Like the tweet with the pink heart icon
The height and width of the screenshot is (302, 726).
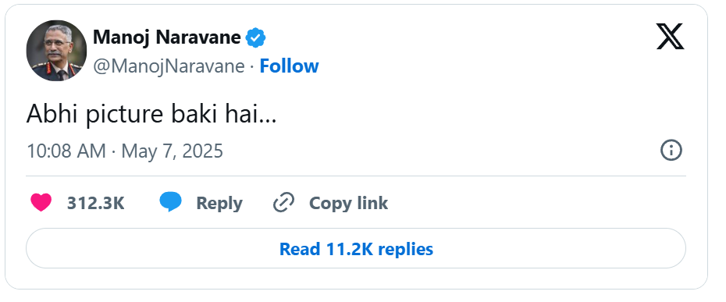click(41, 203)
